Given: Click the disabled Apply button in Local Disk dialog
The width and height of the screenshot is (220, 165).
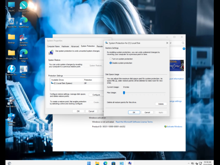Looking at the screenshot, I should (161, 112).
